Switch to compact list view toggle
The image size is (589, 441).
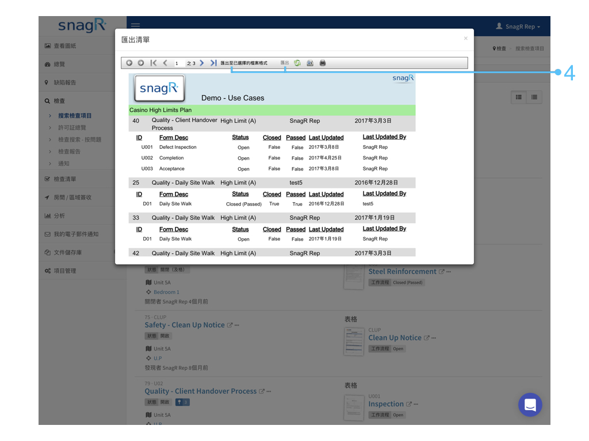pyautogui.click(x=534, y=97)
